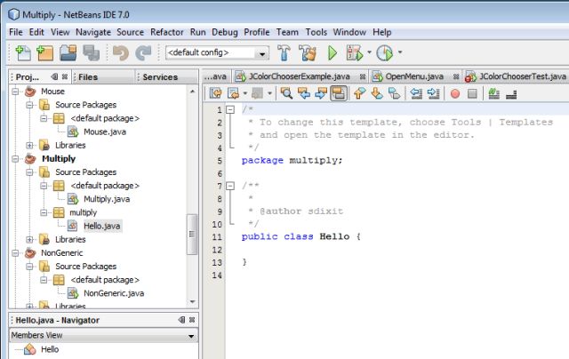Open the Refactor menu
Image resolution: width=569 pixels, height=359 pixels.
tap(167, 32)
